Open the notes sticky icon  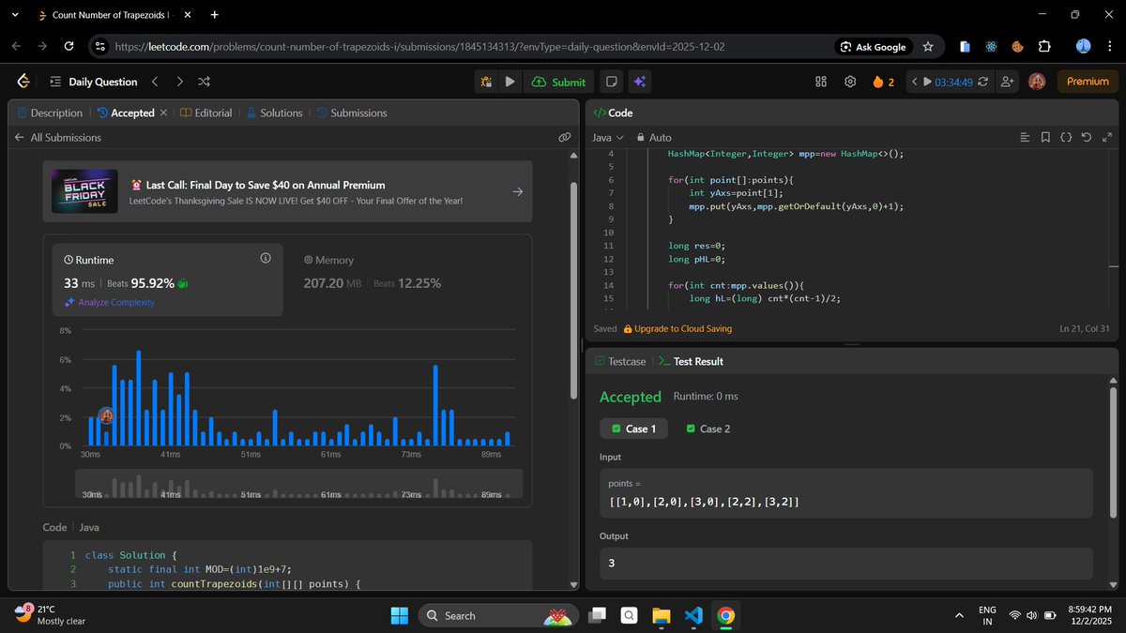611,82
